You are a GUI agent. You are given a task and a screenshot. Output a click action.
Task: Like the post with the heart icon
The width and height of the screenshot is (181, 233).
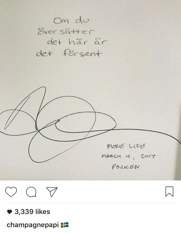click(11, 192)
